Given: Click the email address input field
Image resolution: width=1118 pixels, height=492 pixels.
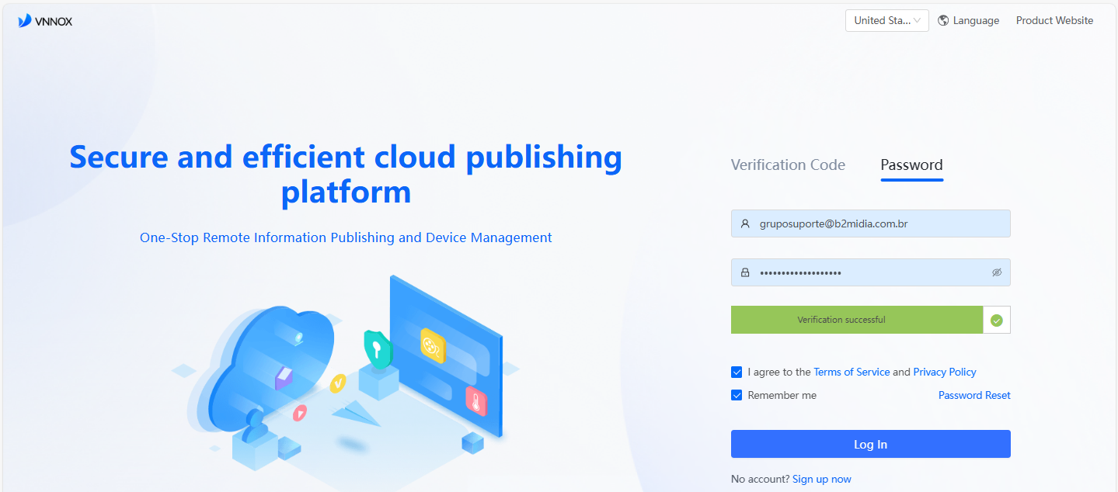Looking at the screenshot, I should tap(870, 223).
